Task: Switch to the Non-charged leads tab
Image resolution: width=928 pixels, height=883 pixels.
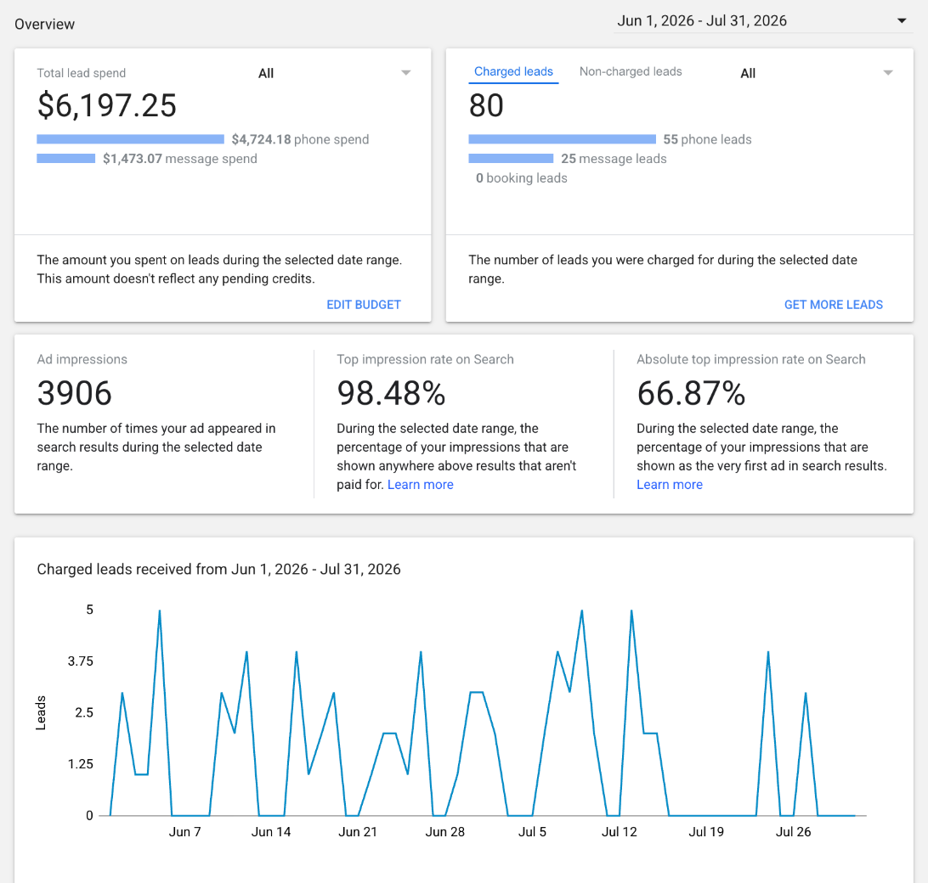Action: [631, 71]
